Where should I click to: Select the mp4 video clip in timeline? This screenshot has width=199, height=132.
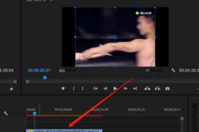pos(64,131)
